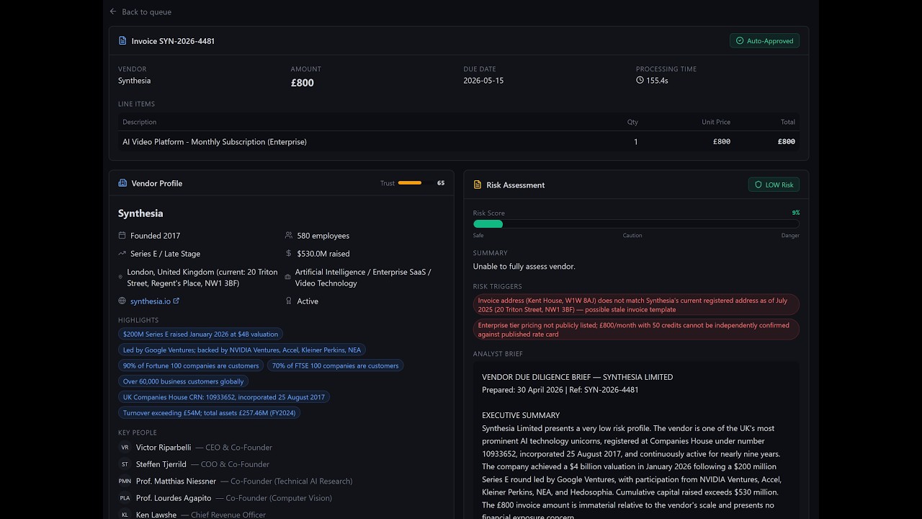The width and height of the screenshot is (922, 519).
Task: Click the trend icon beside Series E
Action: [x=122, y=254]
